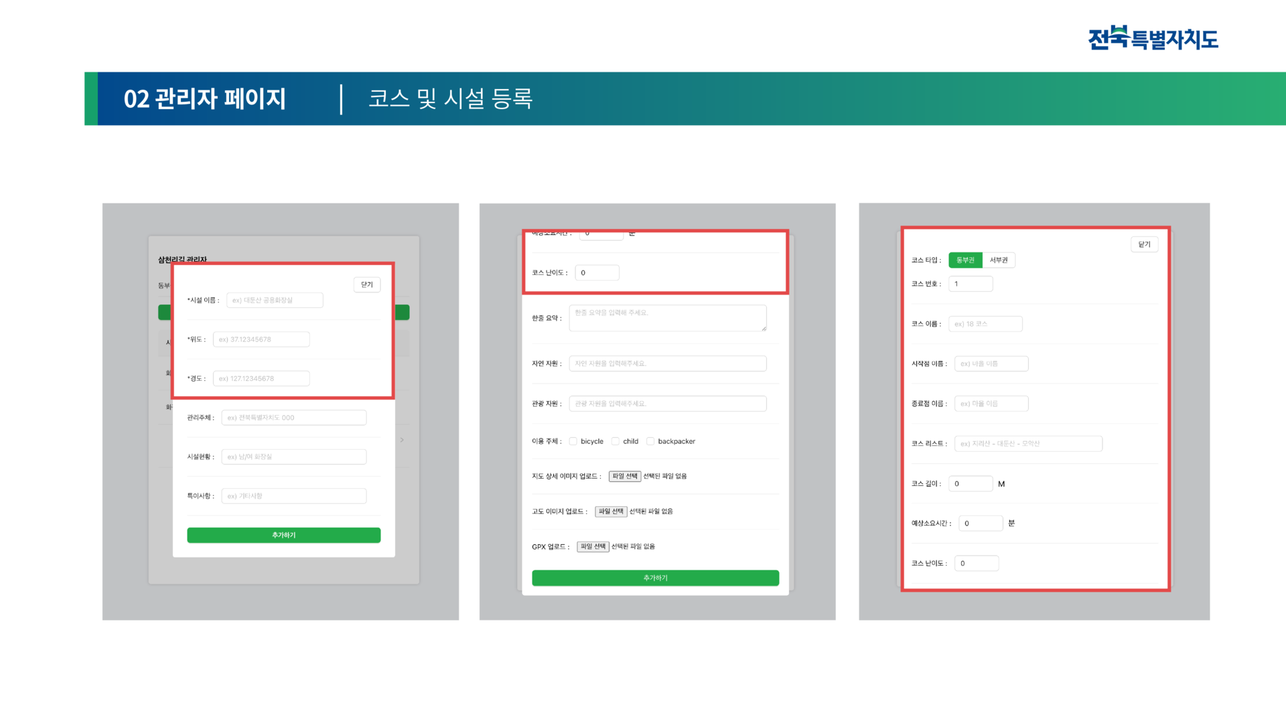Click 닫기 in the facility form

[366, 285]
